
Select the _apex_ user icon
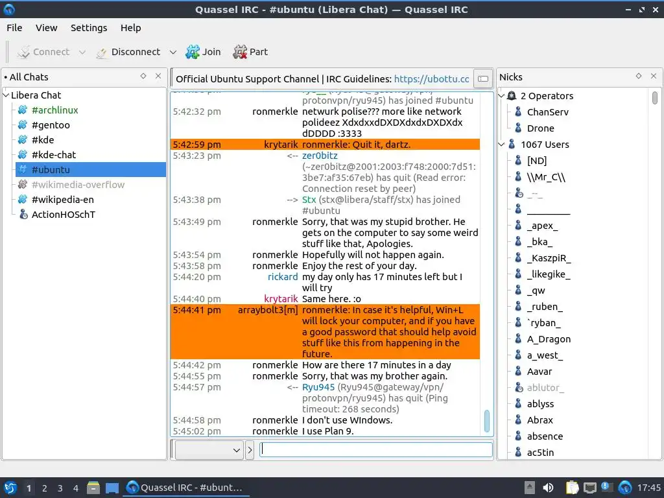point(518,225)
